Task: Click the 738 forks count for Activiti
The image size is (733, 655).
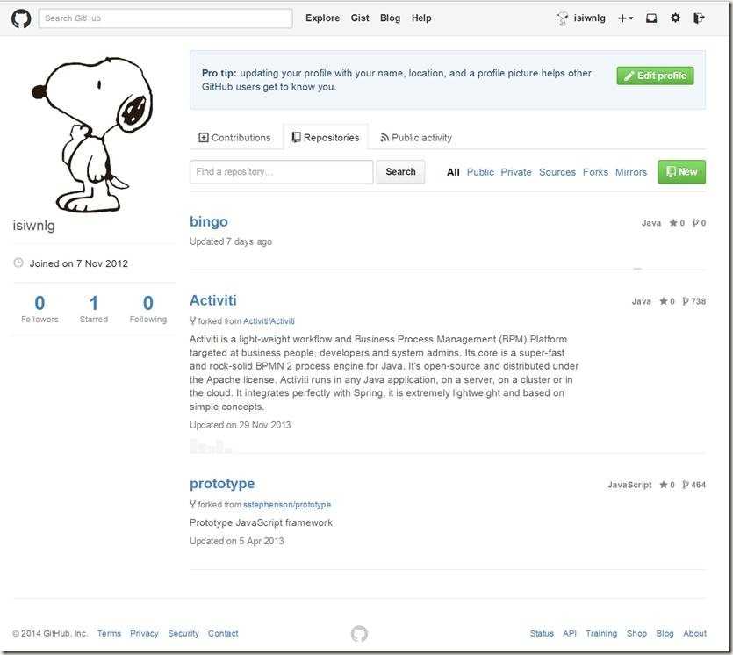Action: pos(694,301)
